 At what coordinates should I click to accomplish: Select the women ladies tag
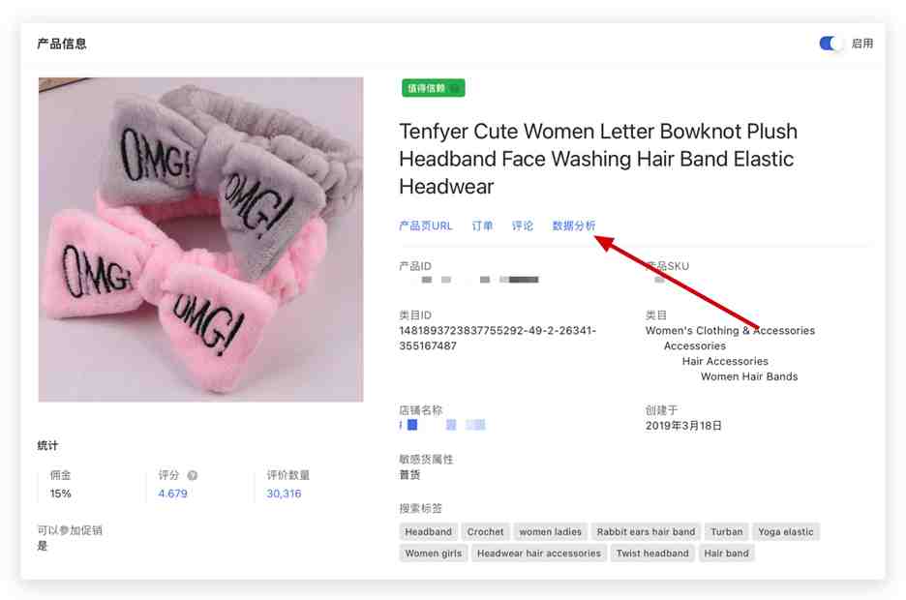[550, 532]
